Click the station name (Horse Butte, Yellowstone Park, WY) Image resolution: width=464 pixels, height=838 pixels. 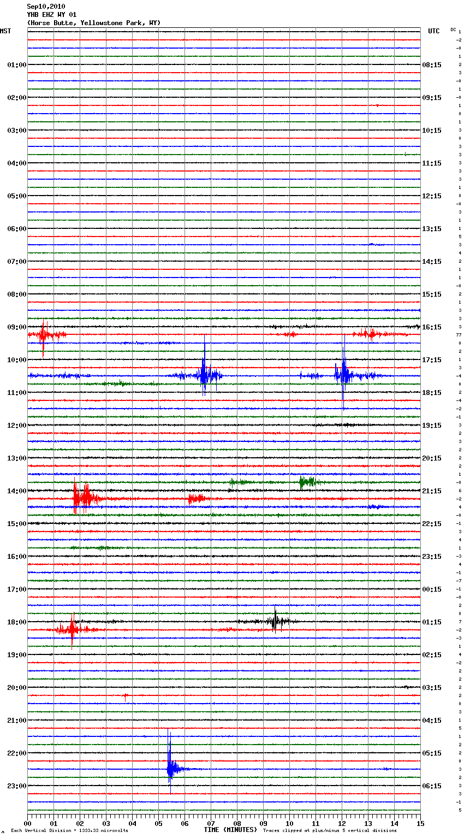(94, 23)
